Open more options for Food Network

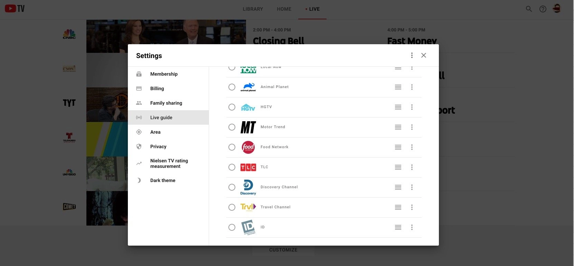(x=412, y=147)
